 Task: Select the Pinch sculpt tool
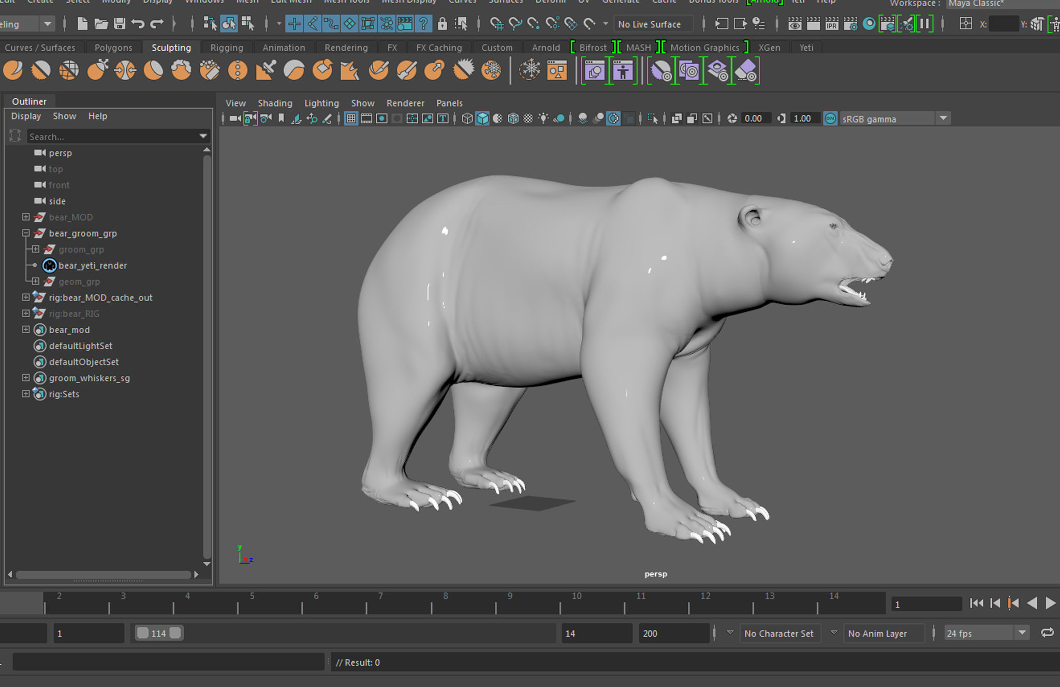[x=125, y=70]
